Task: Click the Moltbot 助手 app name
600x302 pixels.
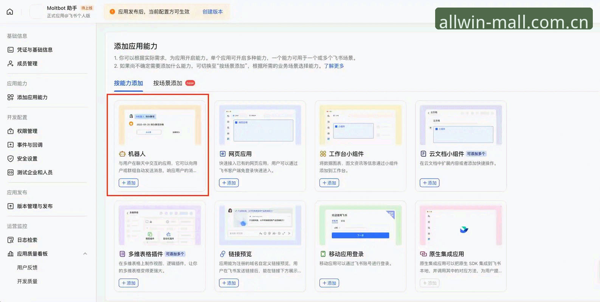Action: (x=62, y=8)
